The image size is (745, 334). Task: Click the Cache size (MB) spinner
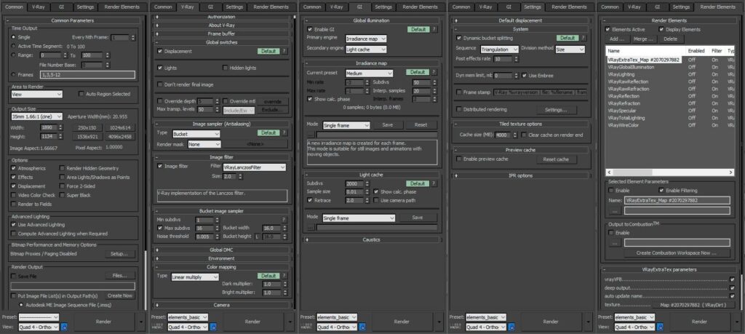click(517, 135)
